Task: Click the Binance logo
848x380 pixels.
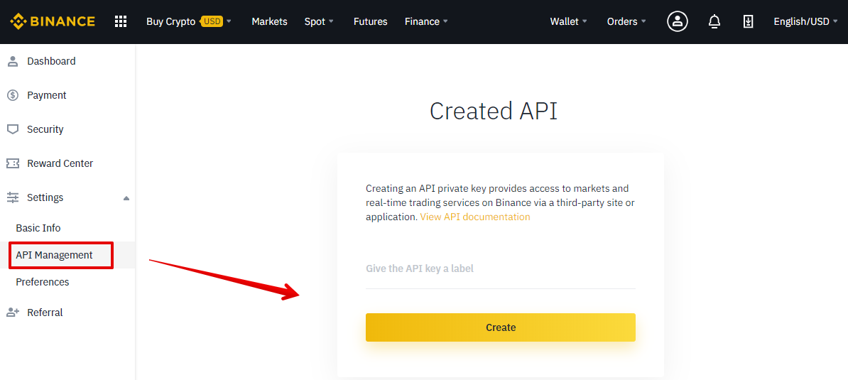Action: pyautogui.click(x=53, y=21)
